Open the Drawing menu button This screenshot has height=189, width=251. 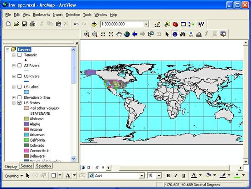14,176
